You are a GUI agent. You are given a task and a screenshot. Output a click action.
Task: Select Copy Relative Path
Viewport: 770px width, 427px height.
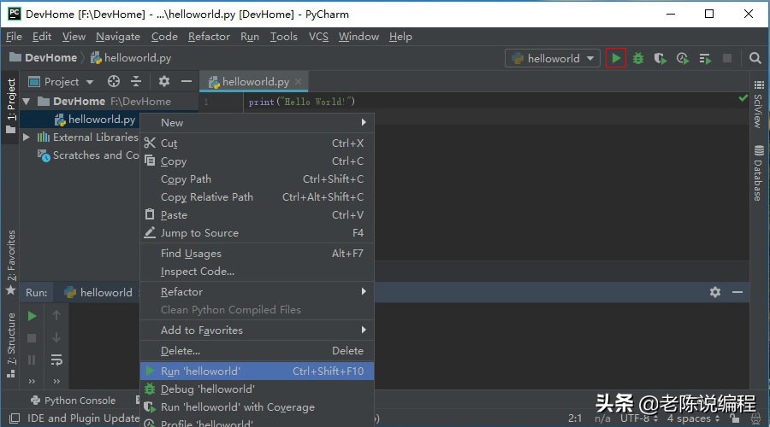click(x=258, y=197)
